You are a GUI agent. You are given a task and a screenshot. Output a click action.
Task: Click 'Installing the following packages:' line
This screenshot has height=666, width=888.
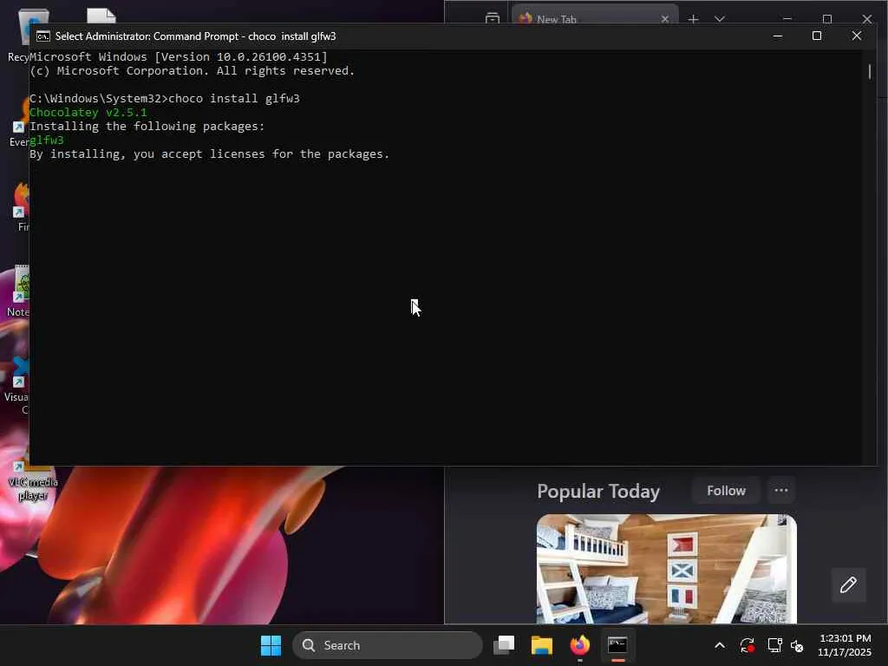pyautogui.click(x=147, y=127)
